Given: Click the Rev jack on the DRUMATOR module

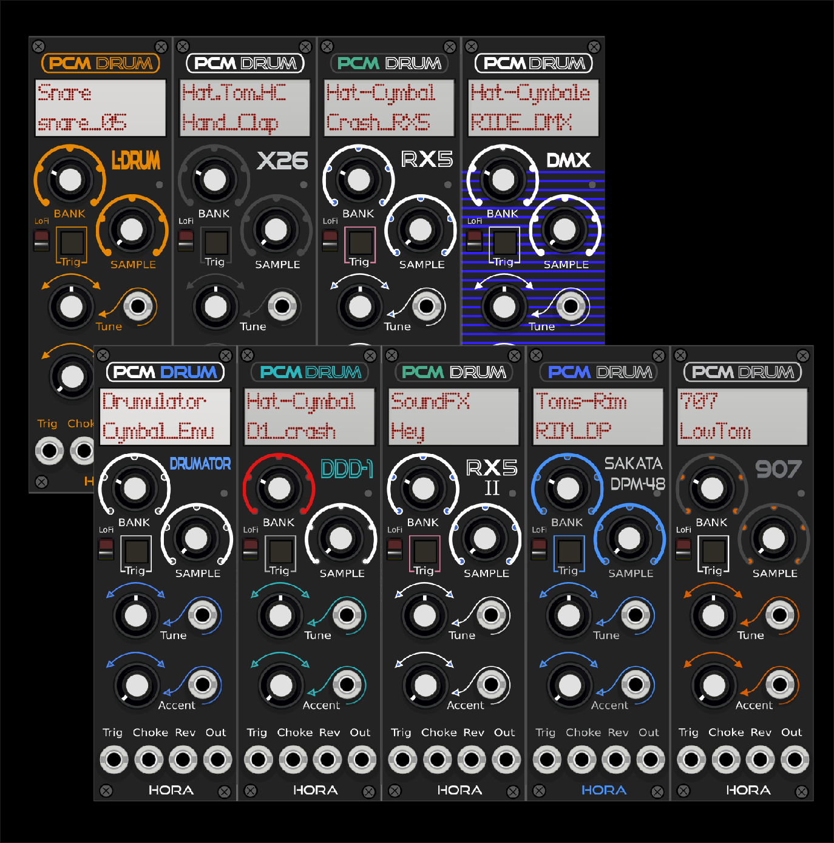Looking at the screenshot, I should [183, 759].
